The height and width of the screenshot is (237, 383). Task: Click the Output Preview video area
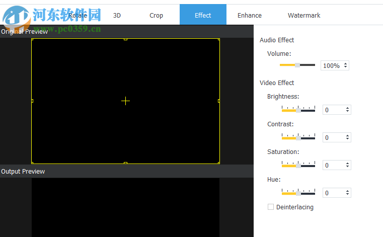(x=125, y=207)
